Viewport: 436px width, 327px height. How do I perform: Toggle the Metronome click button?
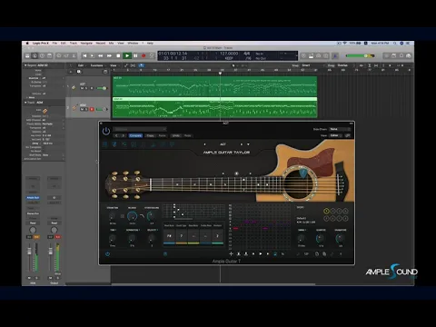click(x=335, y=55)
